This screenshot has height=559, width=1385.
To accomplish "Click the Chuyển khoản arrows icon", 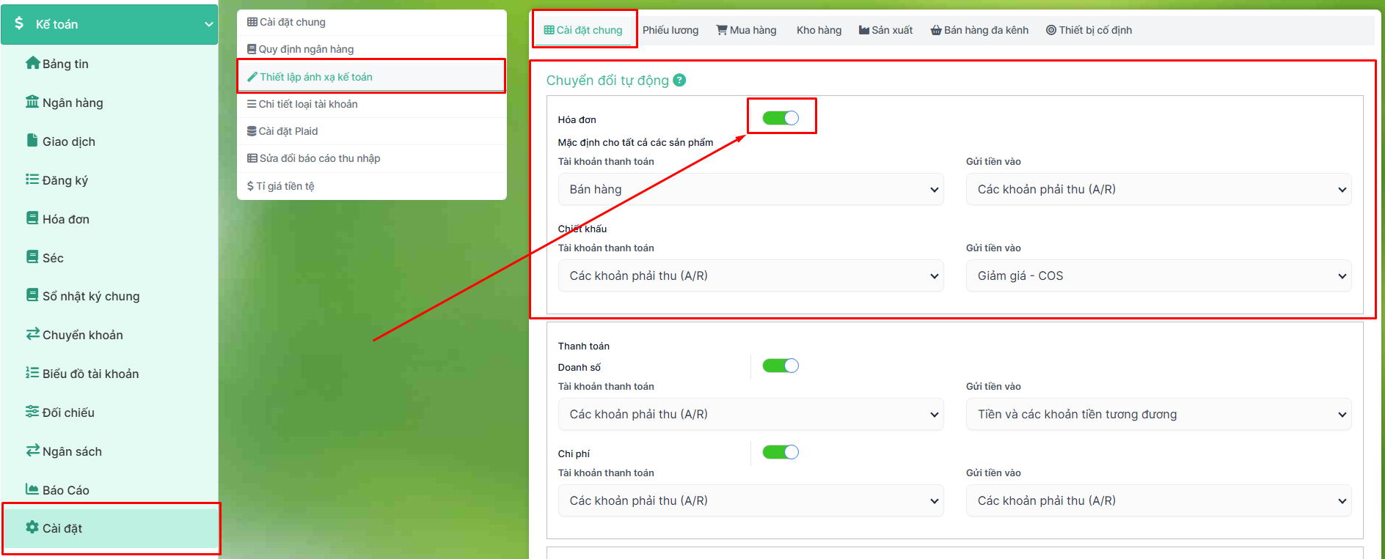I will coord(32,334).
